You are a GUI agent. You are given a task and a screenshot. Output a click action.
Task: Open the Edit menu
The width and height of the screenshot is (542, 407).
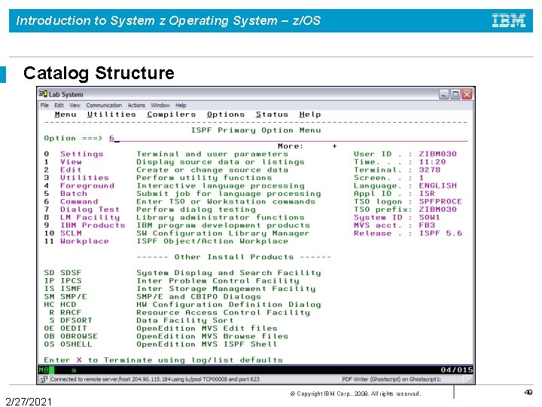coord(59,106)
